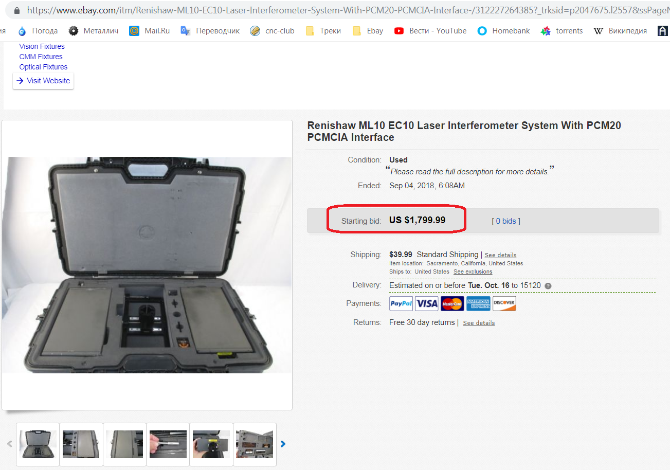Open the Википедия bookmark
This screenshot has width=670, height=470.
click(x=620, y=31)
